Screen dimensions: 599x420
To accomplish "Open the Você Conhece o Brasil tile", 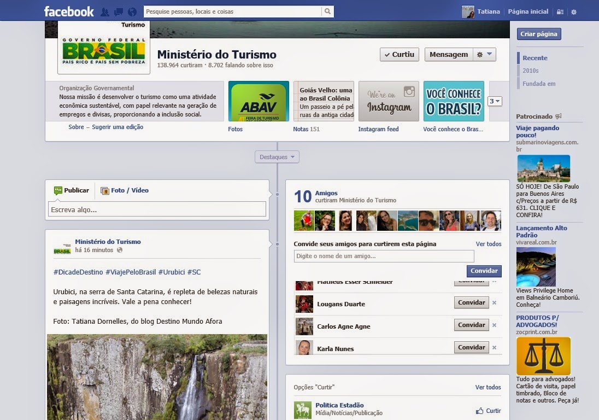I will point(454,101).
